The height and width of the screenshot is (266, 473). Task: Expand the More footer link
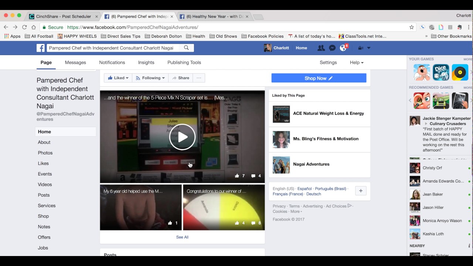coord(296,212)
